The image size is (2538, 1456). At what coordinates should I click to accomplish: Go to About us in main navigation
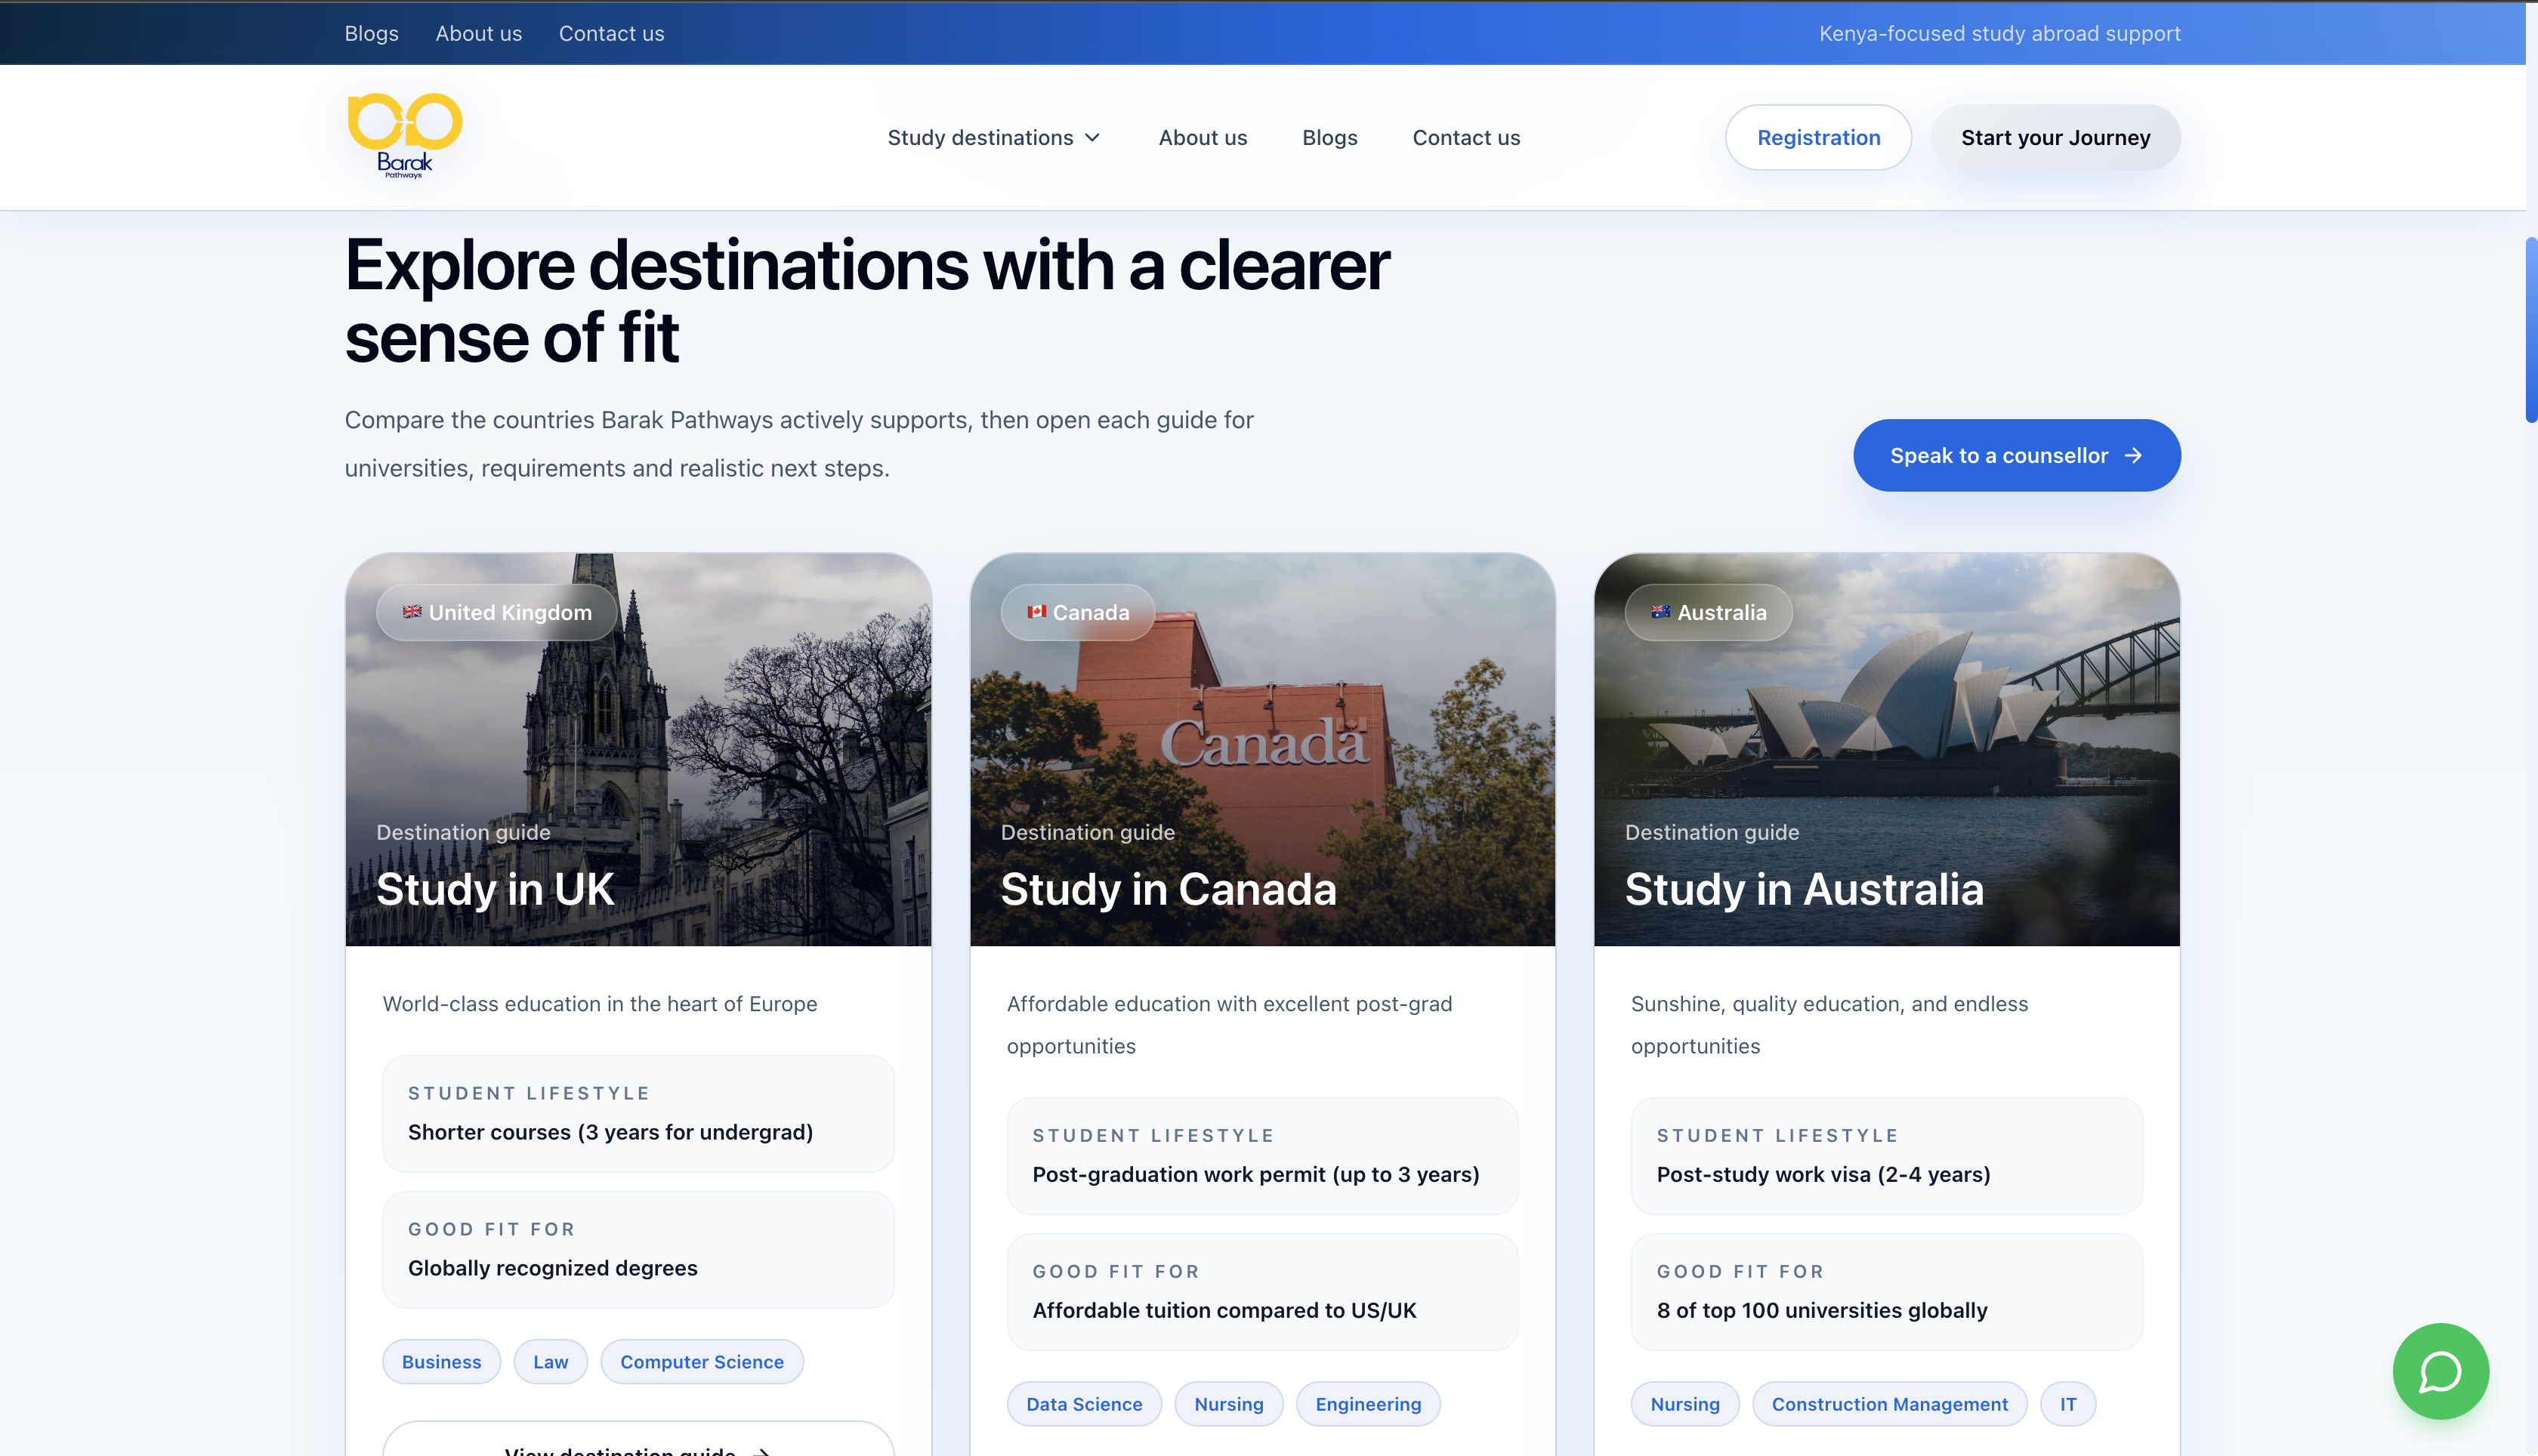point(1203,138)
